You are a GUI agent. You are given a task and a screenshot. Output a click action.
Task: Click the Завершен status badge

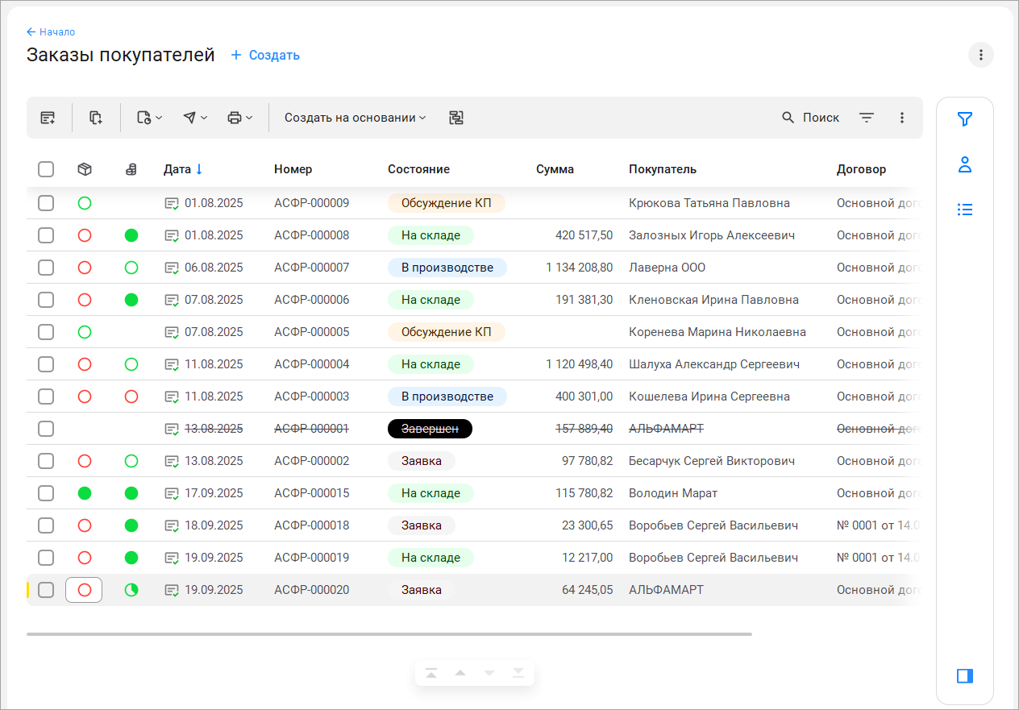430,429
